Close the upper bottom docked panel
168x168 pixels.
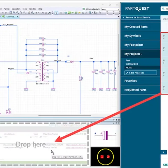point(119,120)
